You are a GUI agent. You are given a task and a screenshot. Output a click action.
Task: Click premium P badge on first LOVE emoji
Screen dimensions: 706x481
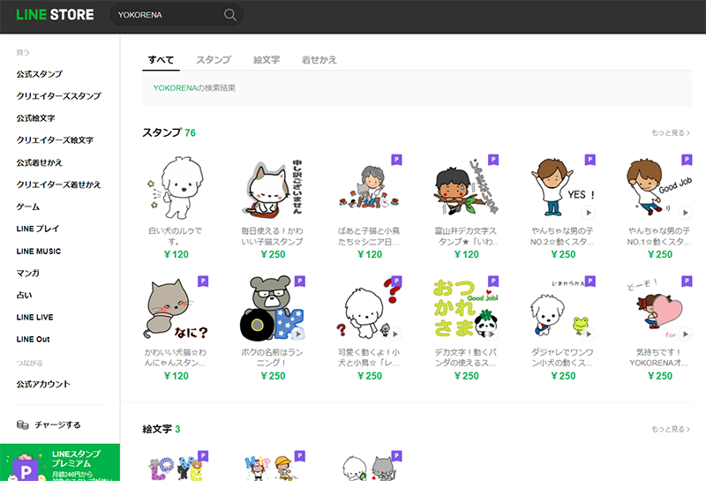pyautogui.click(x=203, y=456)
